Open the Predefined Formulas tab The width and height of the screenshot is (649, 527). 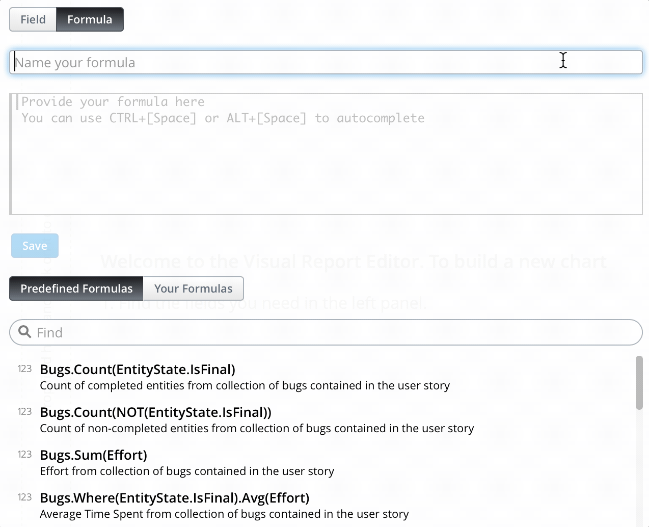pyautogui.click(x=76, y=288)
